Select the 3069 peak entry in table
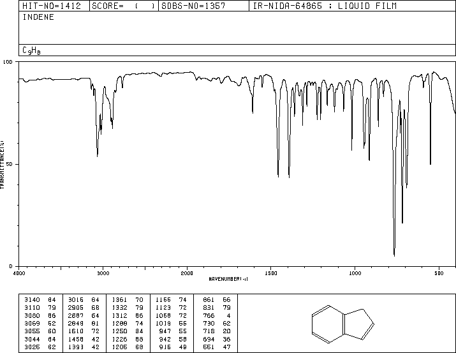Image resolution: width=456 pixels, height=353 pixels. (40, 323)
